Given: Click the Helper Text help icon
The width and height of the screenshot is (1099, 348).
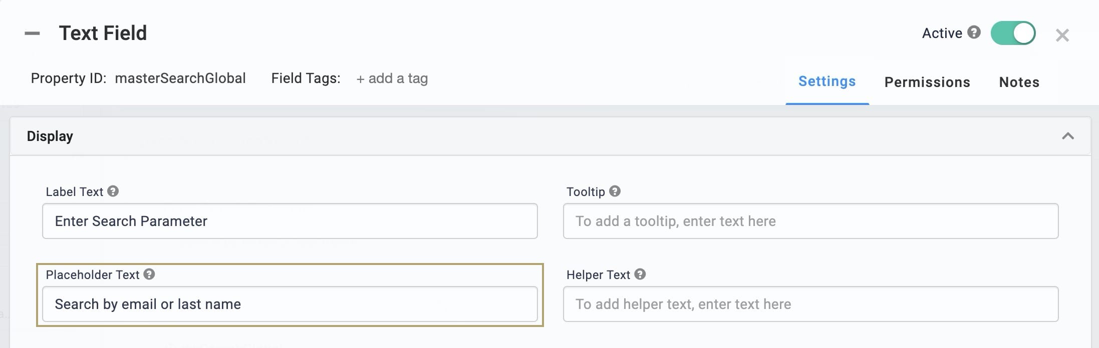Looking at the screenshot, I should [x=640, y=274].
